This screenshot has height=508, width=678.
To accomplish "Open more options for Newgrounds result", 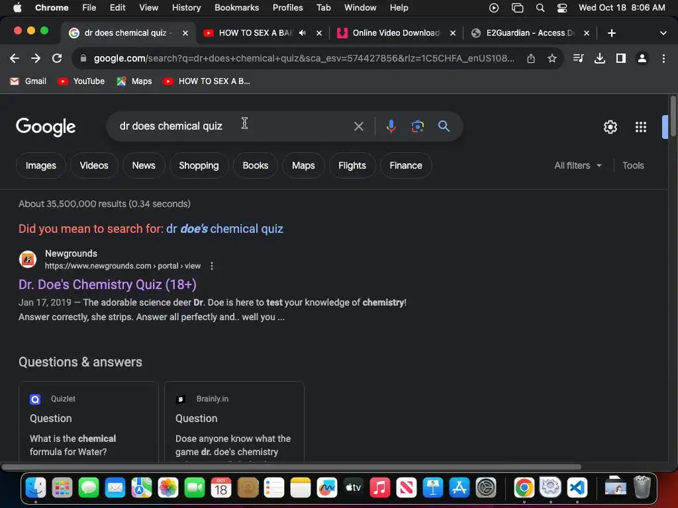I will coord(211,266).
